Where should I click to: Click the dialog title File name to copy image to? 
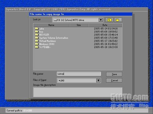[x=47, y=14]
